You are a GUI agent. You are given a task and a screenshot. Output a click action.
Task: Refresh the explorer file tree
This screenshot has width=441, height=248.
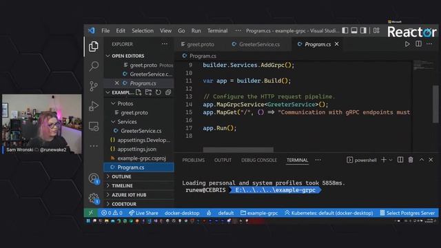(x=158, y=92)
